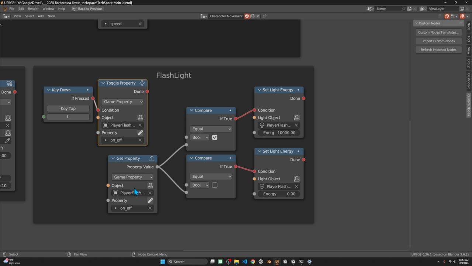The height and width of the screenshot is (266, 472).
Task: Click light object picker in upper Set Light Energy
Action: (296, 117)
